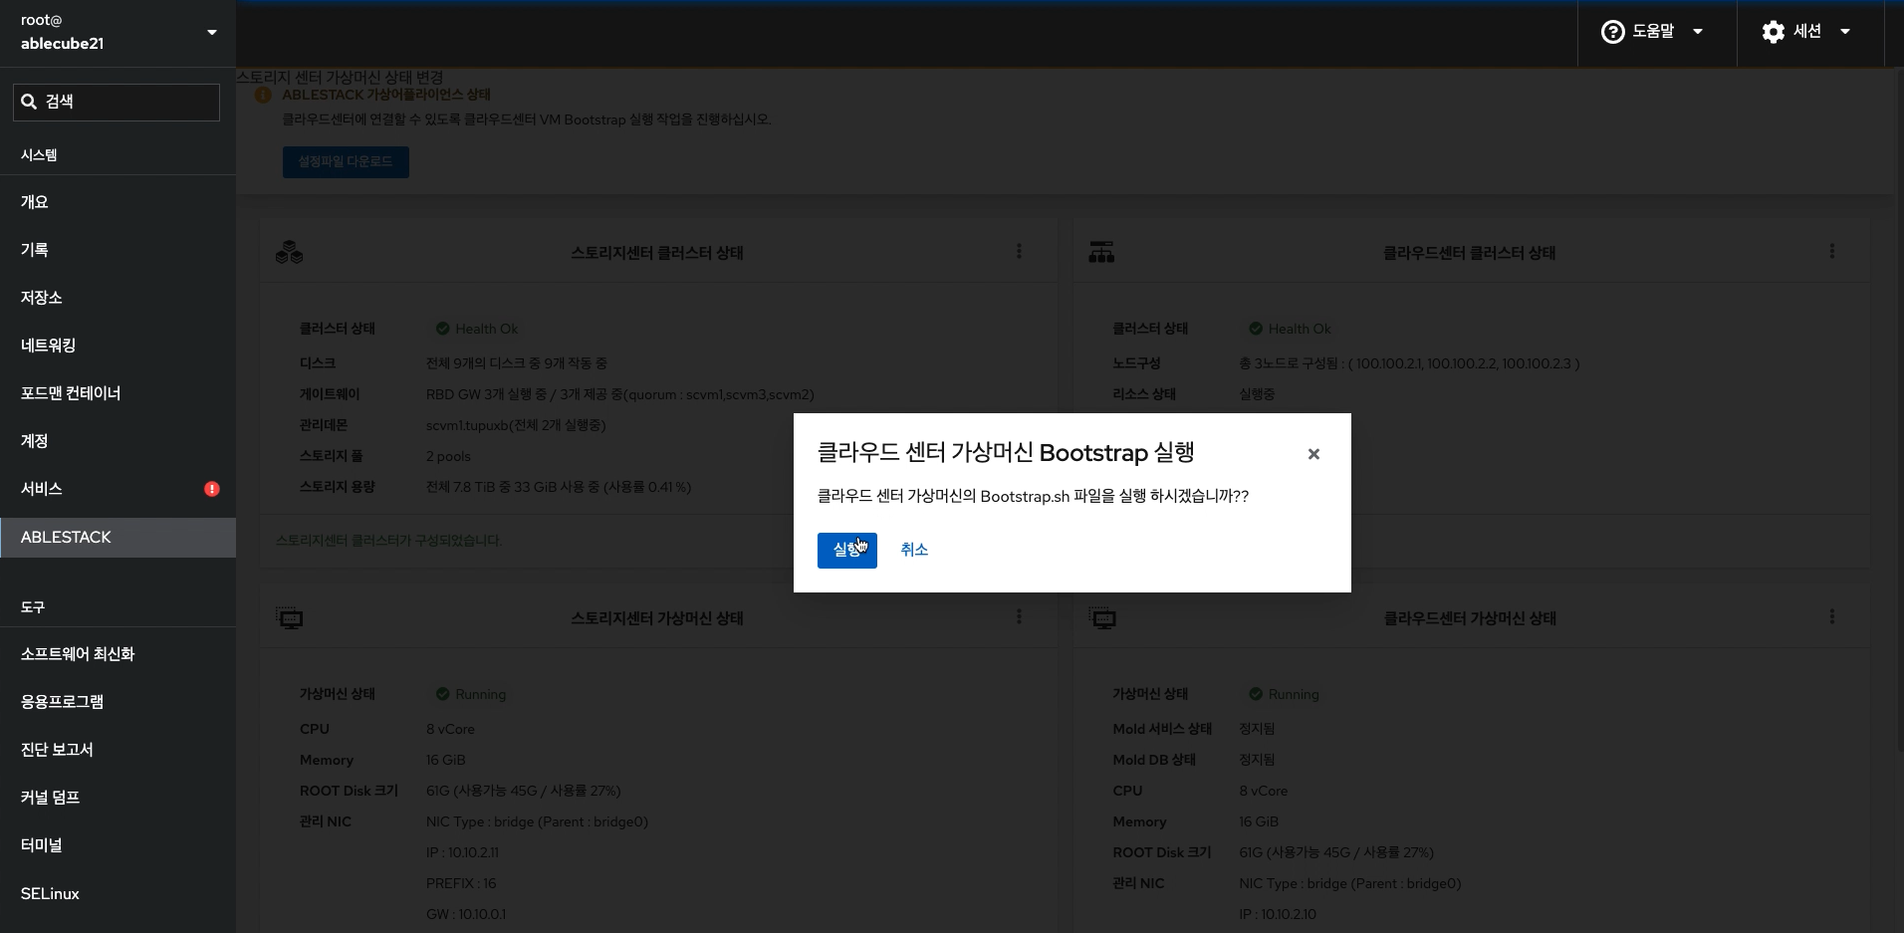Click the magnifier icon in the sidebar search
Viewport: 1904px width, 933px height.
(x=28, y=101)
